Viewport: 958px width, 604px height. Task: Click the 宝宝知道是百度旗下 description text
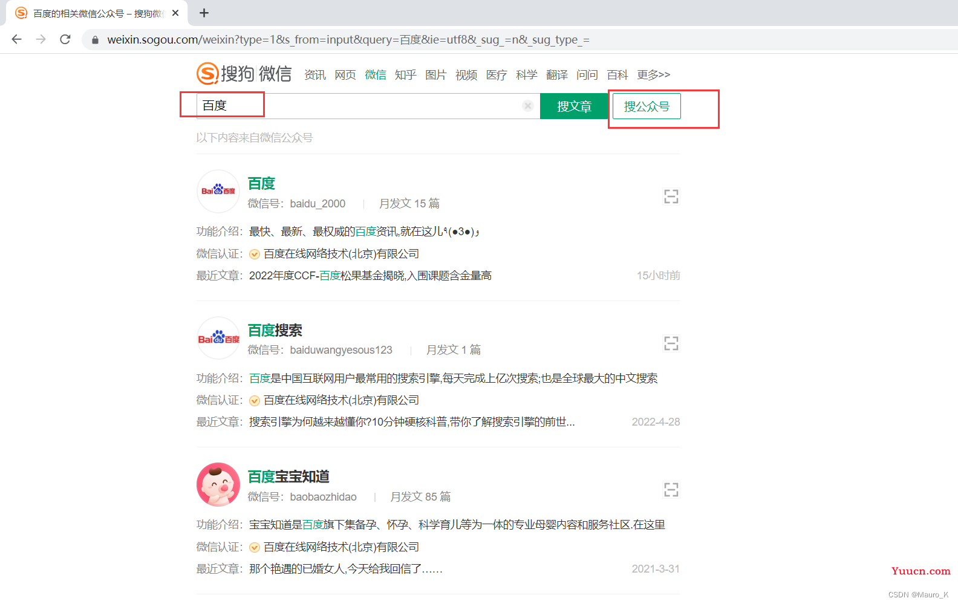tap(457, 525)
